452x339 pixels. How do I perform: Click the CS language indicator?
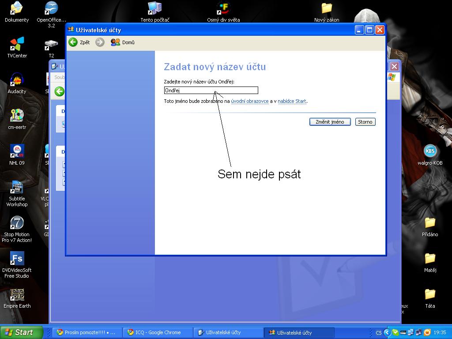pyautogui.click(x=378, y=333)
